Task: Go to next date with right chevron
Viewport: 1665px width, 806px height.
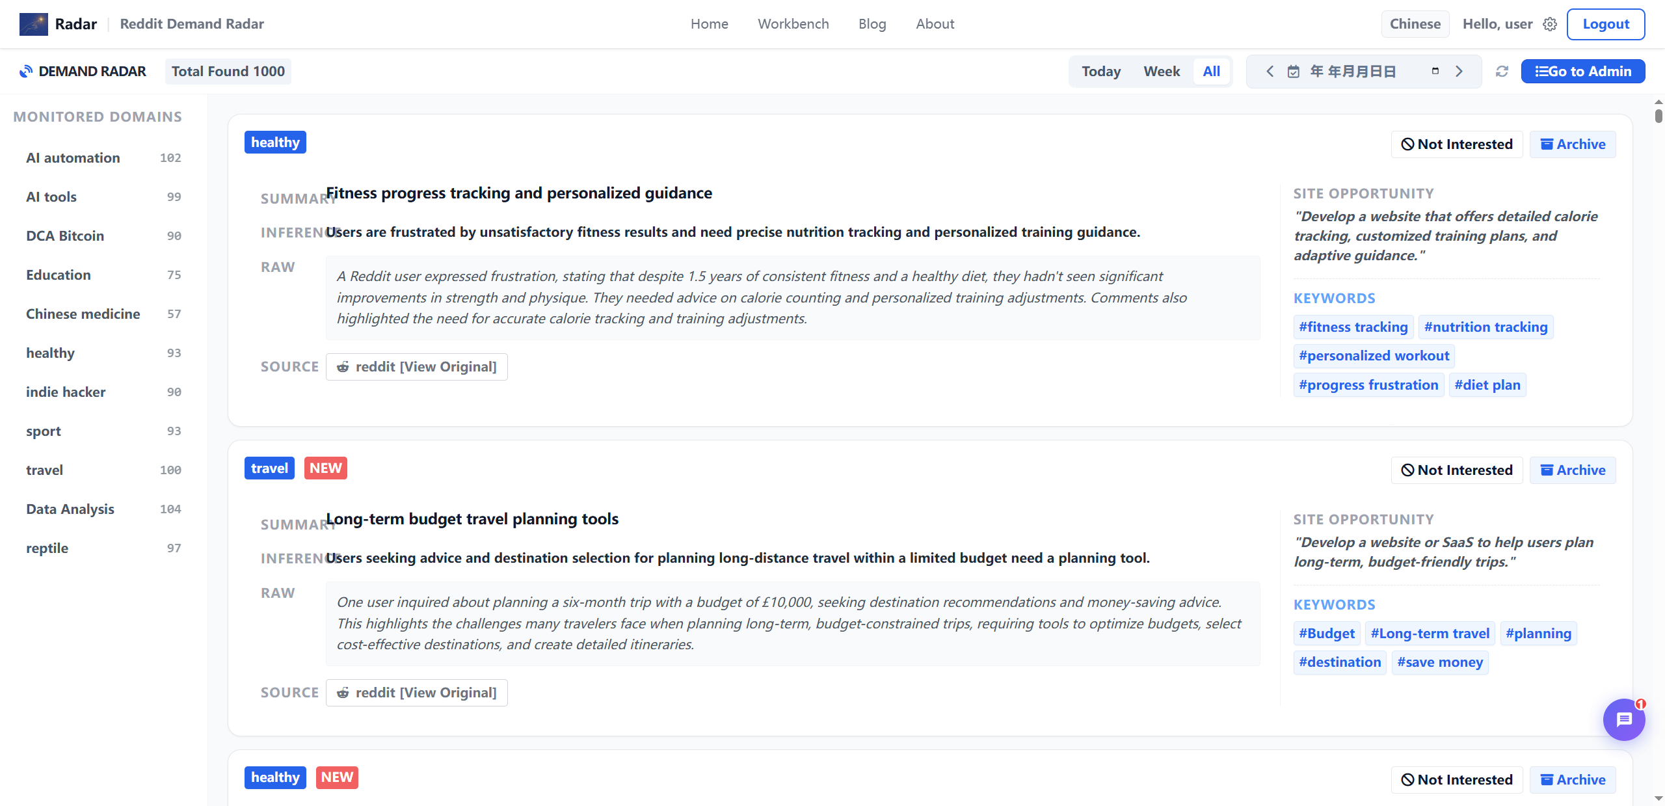Action: click(x=1459, y=72)
